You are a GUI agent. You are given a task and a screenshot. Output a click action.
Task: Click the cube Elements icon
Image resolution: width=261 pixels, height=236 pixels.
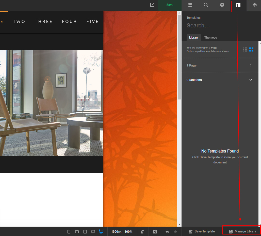[x=222, y=5]
